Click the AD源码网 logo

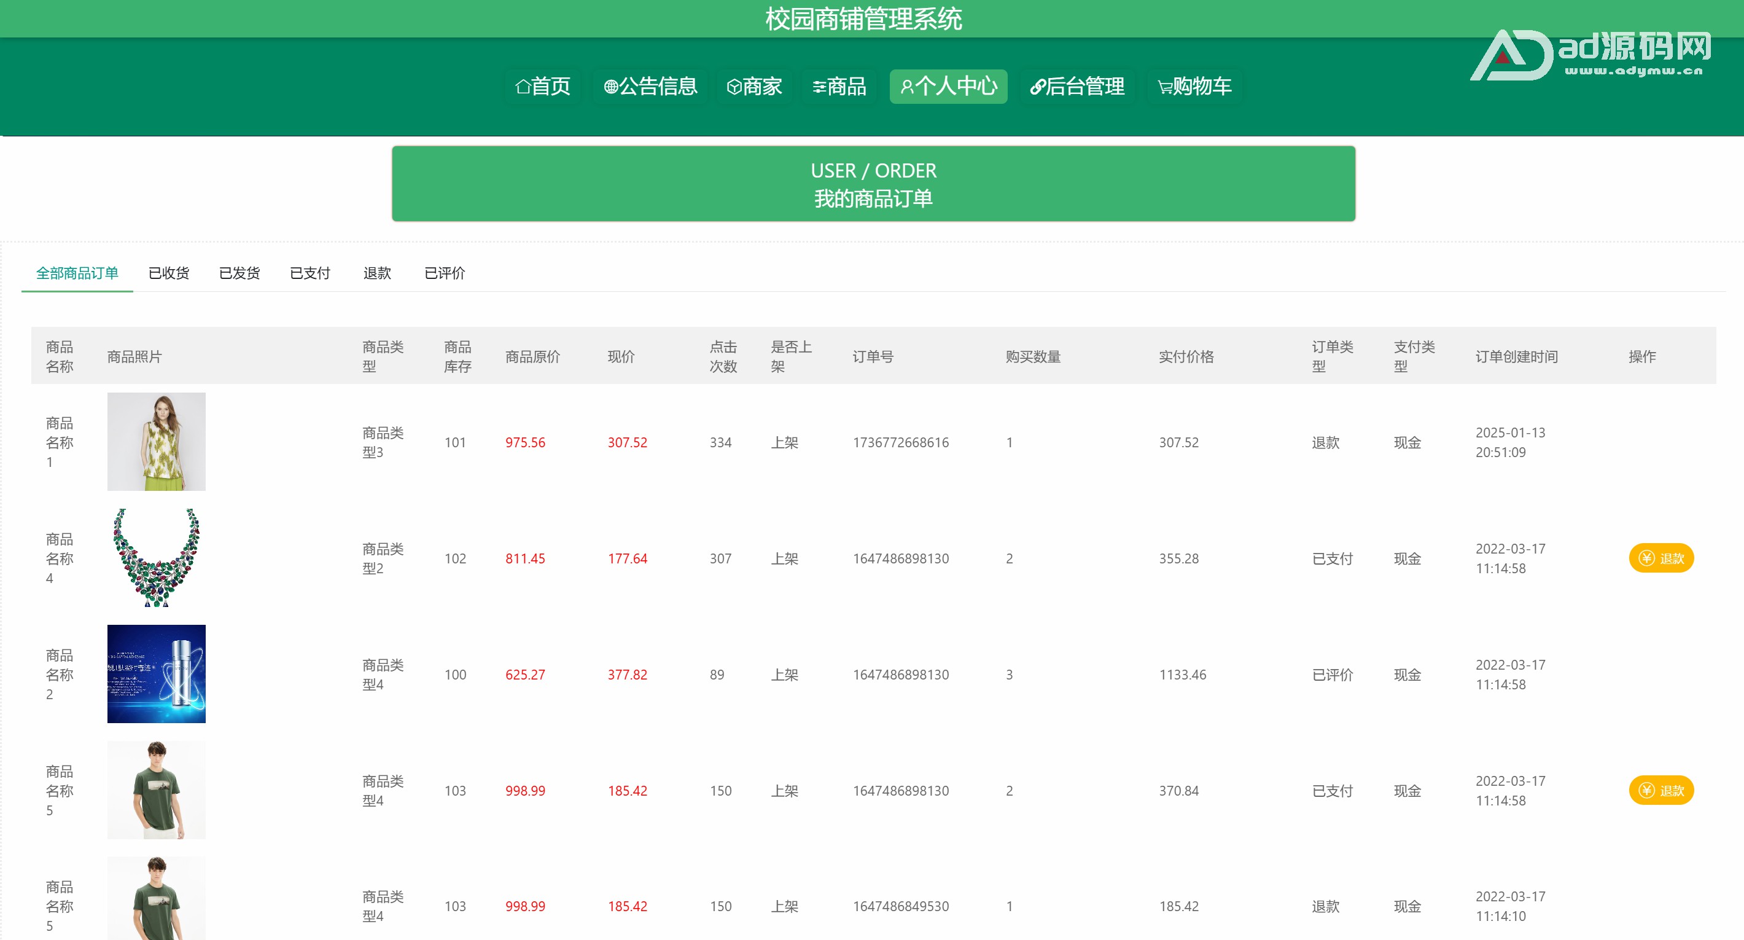tap(1590, 55)
